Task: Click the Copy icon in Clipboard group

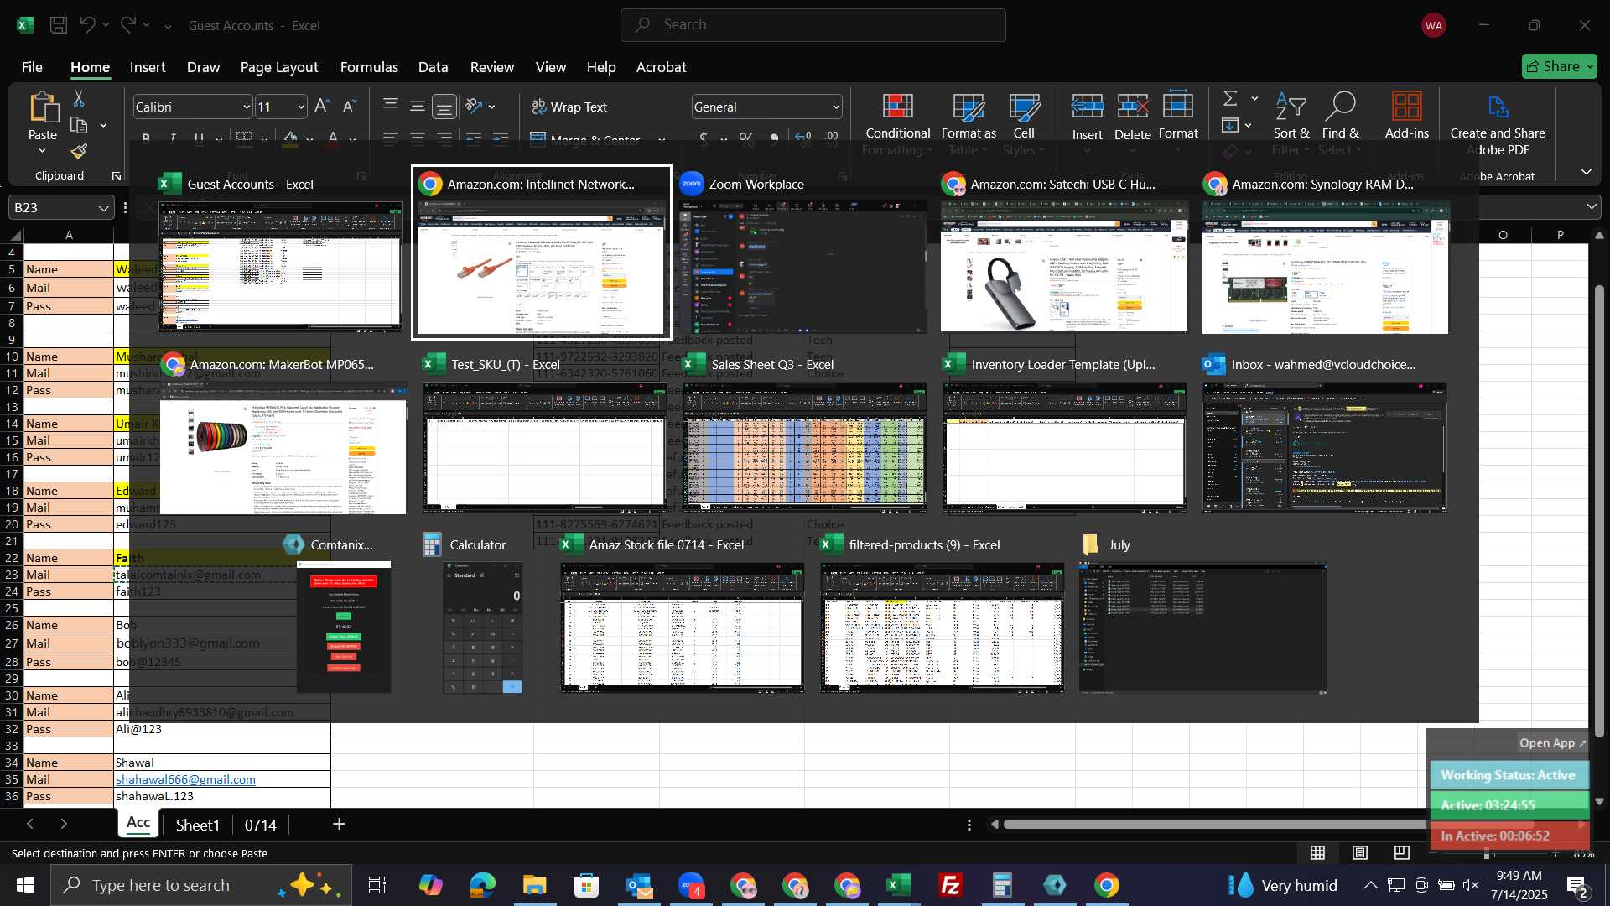Action: pos(79,126)
